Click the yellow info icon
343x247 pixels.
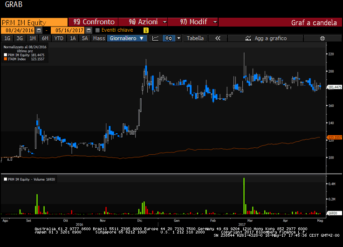point(146,30)
